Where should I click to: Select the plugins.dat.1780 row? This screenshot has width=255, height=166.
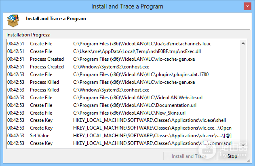point(123,74)
